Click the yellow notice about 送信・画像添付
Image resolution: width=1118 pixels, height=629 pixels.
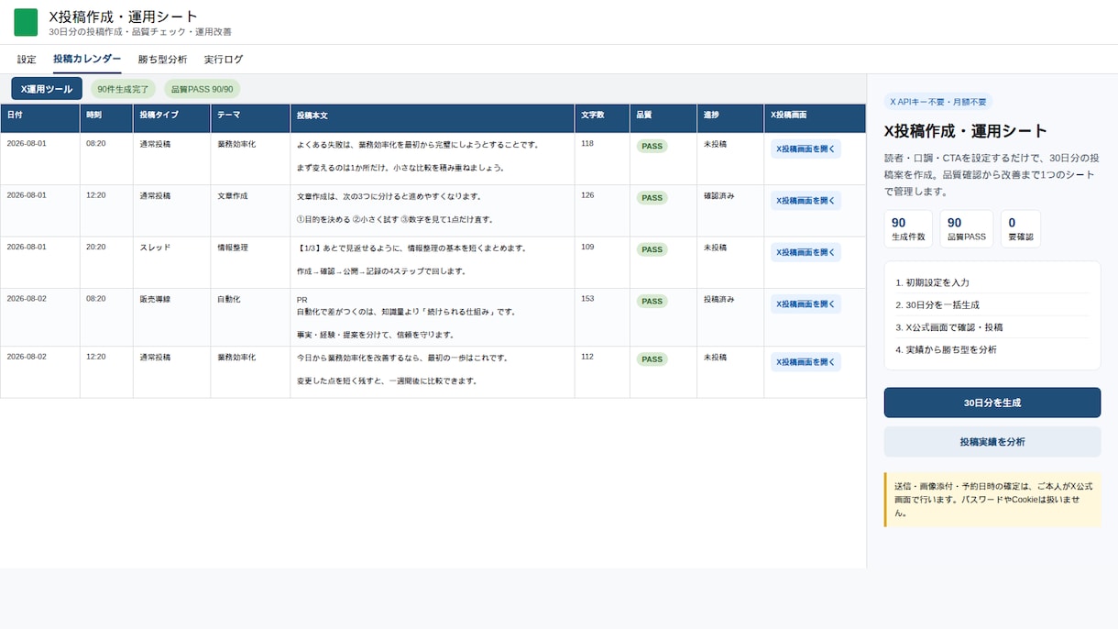pyautogui.click(x=992, y=500)
